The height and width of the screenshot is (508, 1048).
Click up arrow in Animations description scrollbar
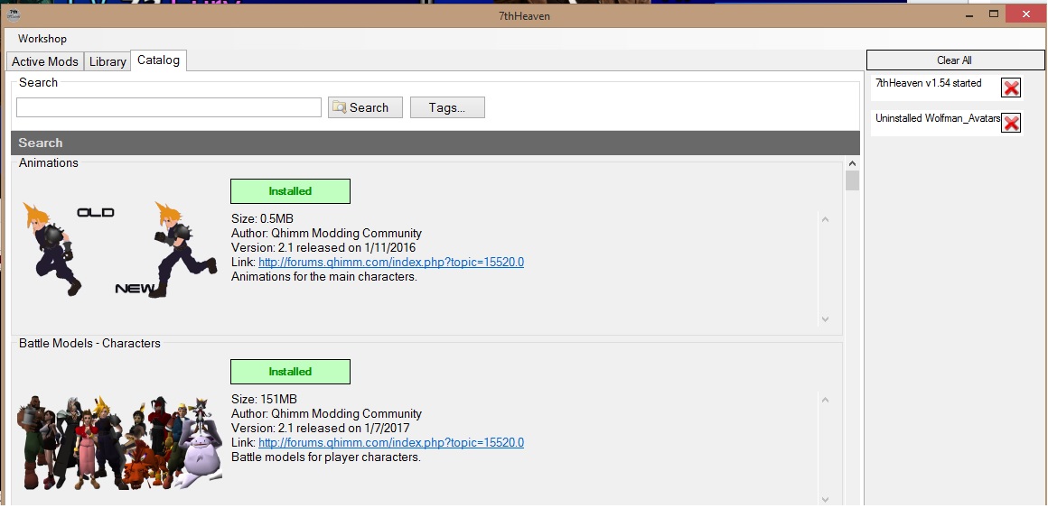(826, 219)
